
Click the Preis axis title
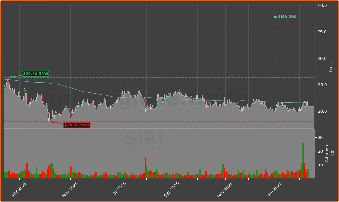[x=331, y=67]
